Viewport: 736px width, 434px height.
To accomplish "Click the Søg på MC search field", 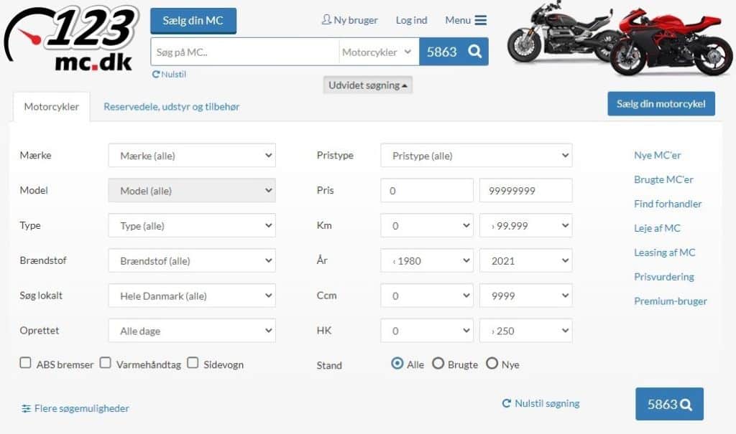I will click(x=244, y=52).
